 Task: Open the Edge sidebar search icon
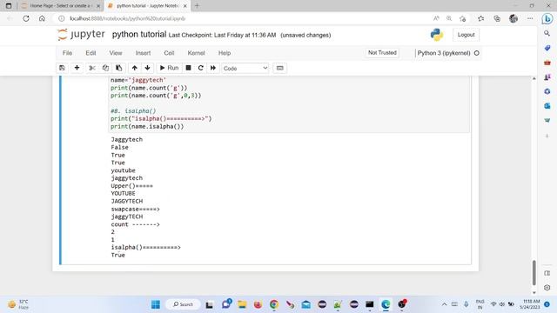click(x=547, y=33)
